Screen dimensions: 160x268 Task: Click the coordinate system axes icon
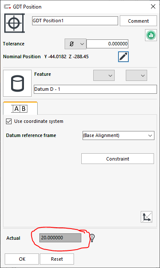click(146, 217)
